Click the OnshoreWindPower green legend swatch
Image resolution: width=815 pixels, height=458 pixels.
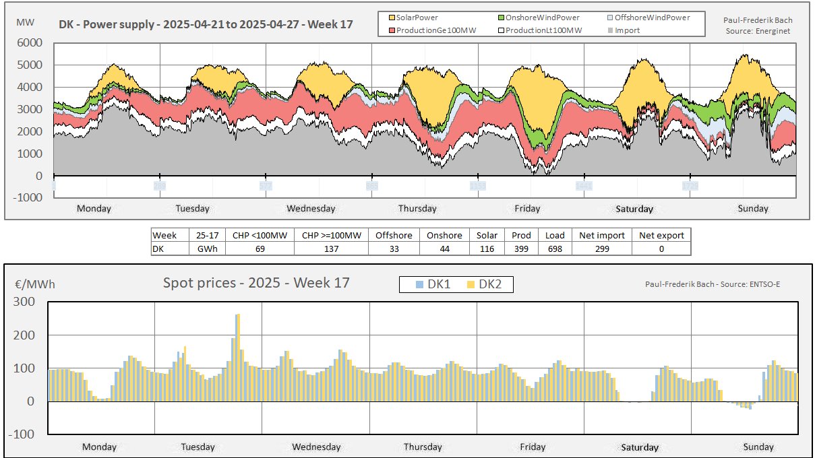[x=502, y=18]
